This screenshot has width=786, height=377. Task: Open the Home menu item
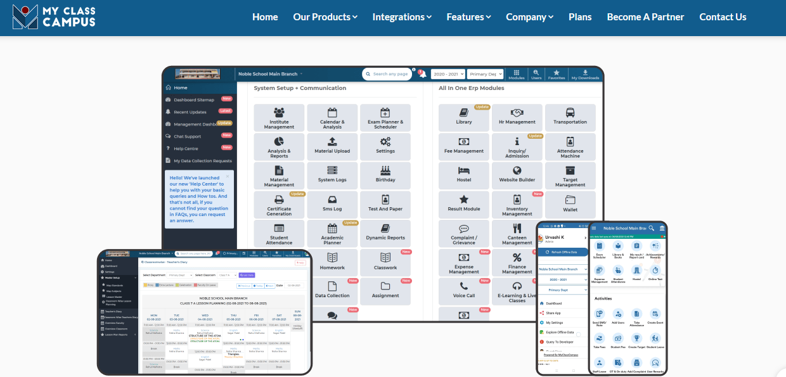pyautogui.click(x=265, y=17)
